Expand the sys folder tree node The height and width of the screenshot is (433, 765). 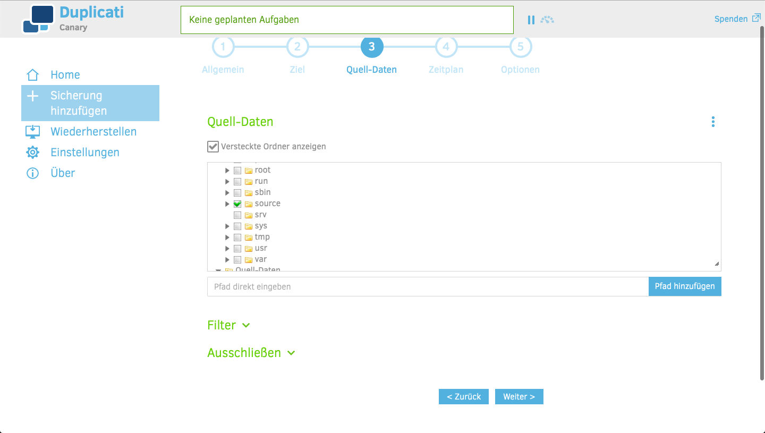coord(227,226)
